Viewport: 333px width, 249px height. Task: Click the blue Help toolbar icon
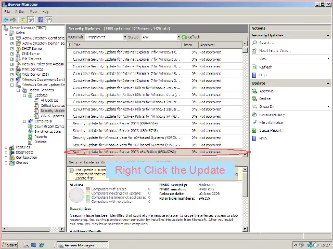tap(41, 20)
